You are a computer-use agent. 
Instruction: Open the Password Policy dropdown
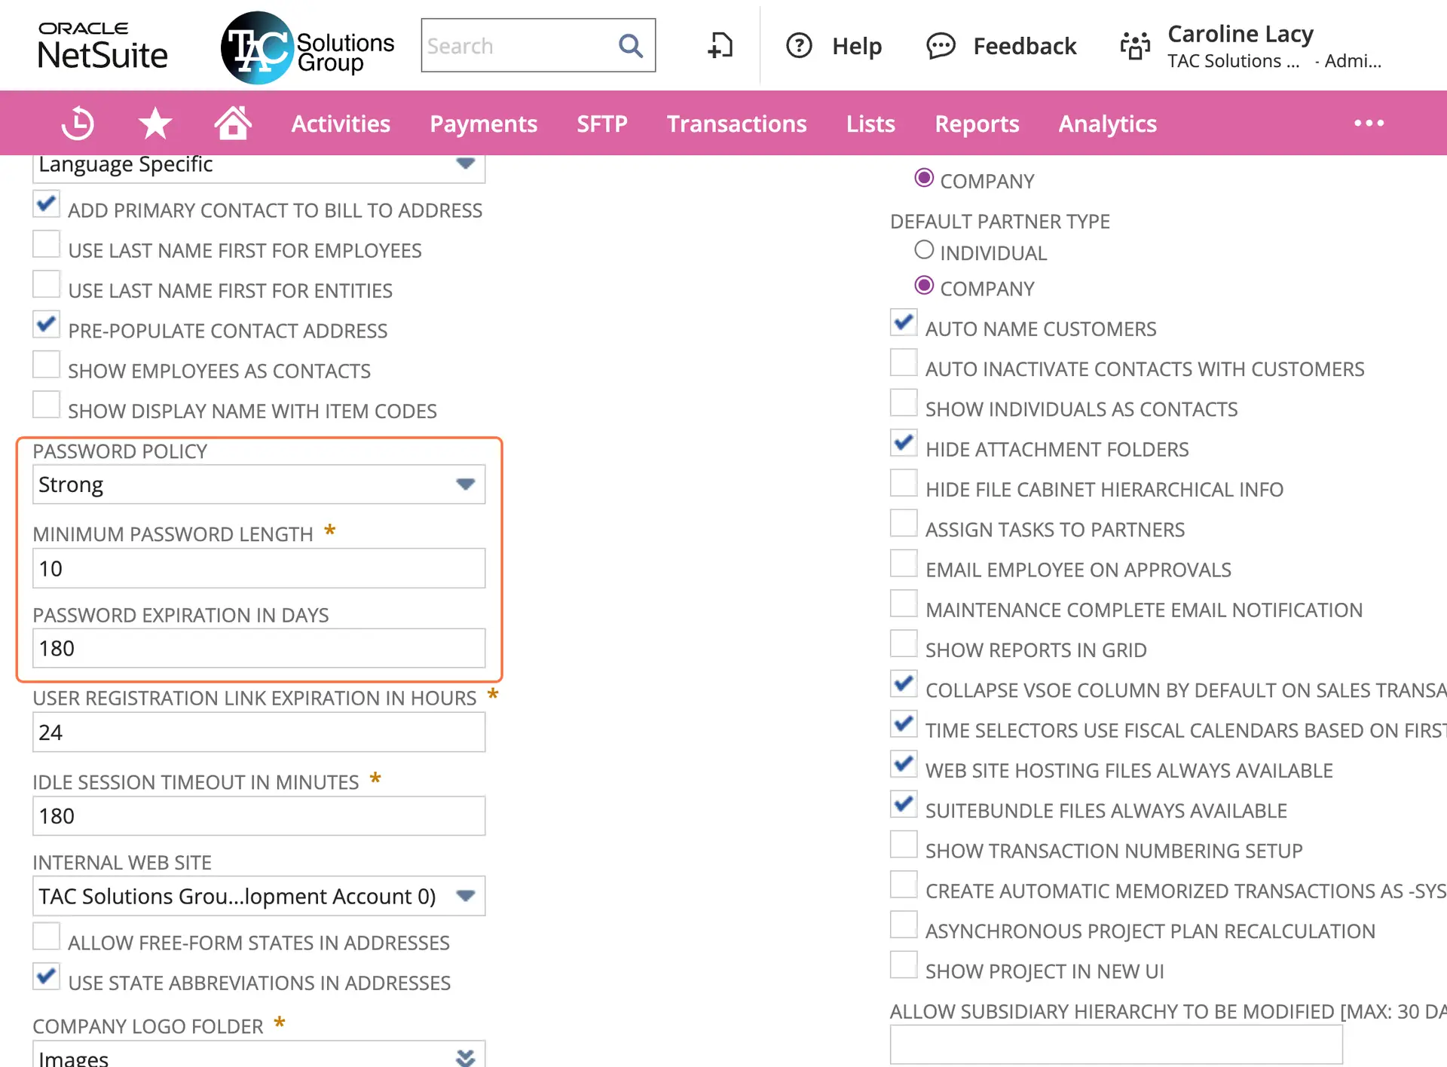coord(465,485)
